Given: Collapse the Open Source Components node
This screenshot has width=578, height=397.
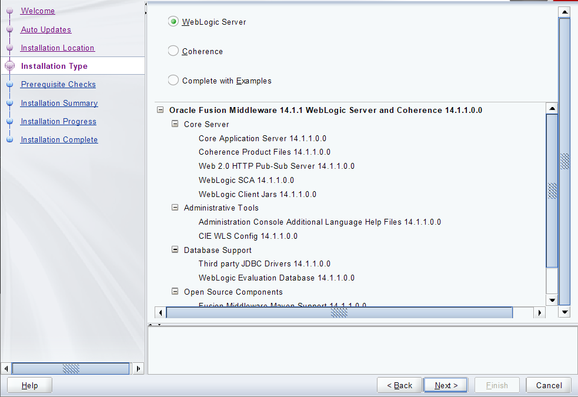Looking at the screenshot, I should click(x=175, y=291).
